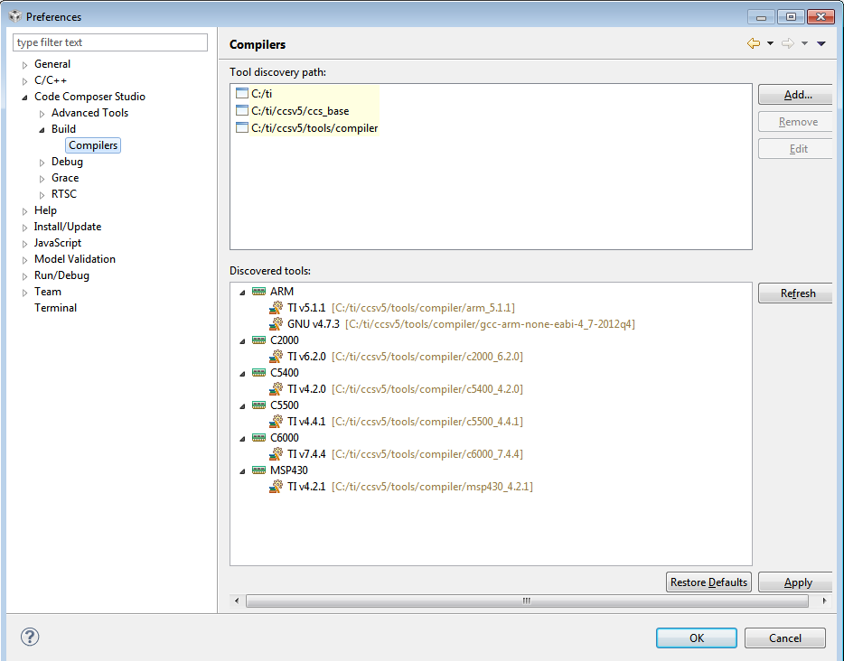This screenshot has height=661, width=844.
Task: Select the TI v7.4.4 C6000 compiler icon
Action: (x=277, y=454)
